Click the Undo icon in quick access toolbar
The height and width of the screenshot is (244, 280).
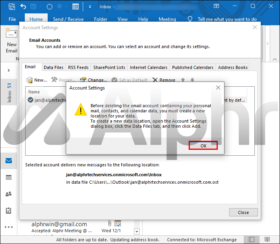point(23,7)
